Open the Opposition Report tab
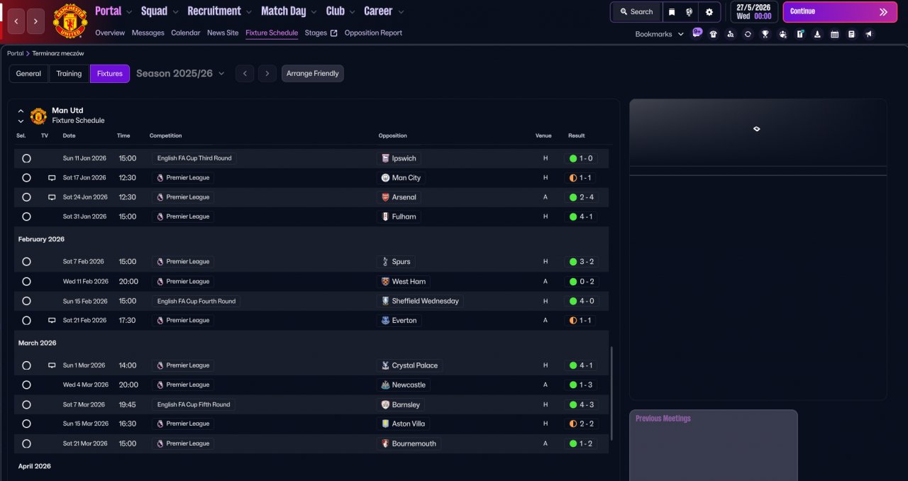 coord(373,33)
